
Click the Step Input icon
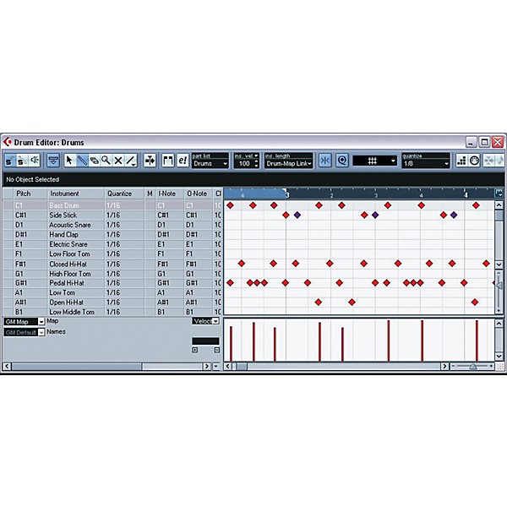461,161
